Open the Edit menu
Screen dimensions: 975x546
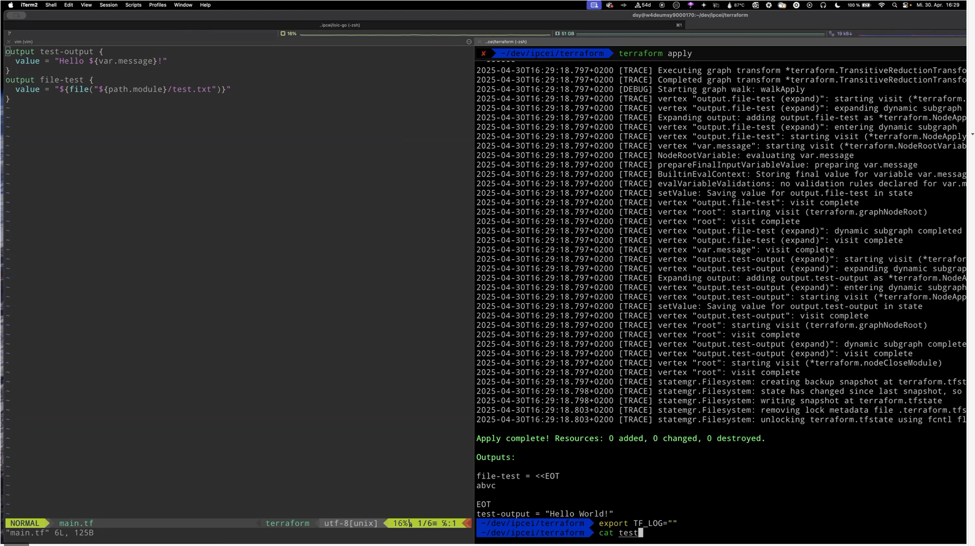[x=69, y=5]
